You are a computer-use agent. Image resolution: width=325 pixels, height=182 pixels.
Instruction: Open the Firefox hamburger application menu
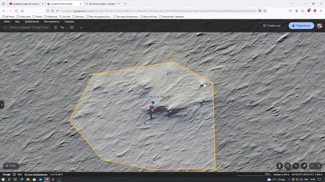321,11
